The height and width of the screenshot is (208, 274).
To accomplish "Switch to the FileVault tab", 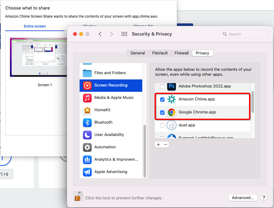I will pyautogui.click(x=160, y=53).
